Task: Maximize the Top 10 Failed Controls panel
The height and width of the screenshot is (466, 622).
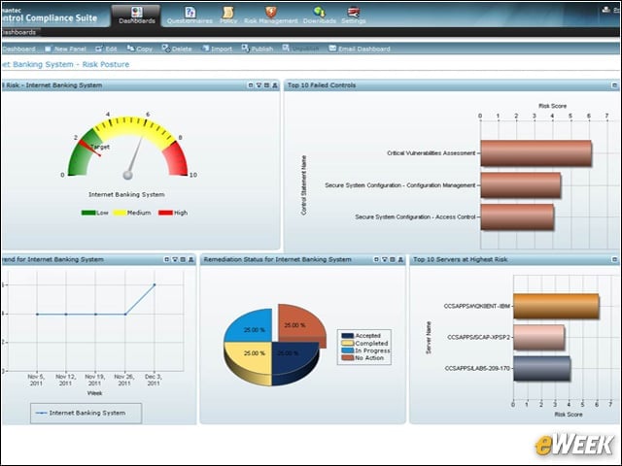Action: pyautogui.click(x=614, y=85)
